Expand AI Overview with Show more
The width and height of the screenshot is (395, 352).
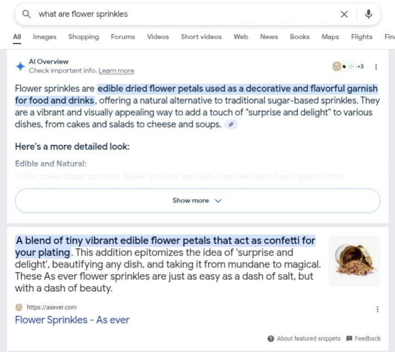[x=198, y=201]
